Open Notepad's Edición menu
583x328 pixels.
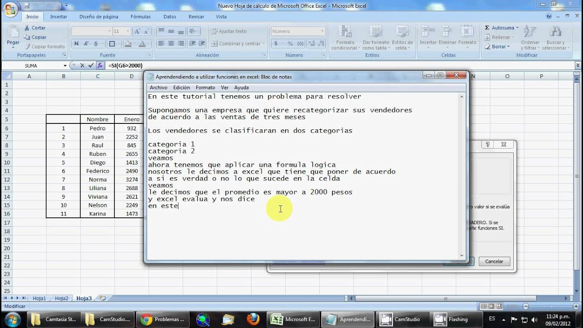click(181, 87)
